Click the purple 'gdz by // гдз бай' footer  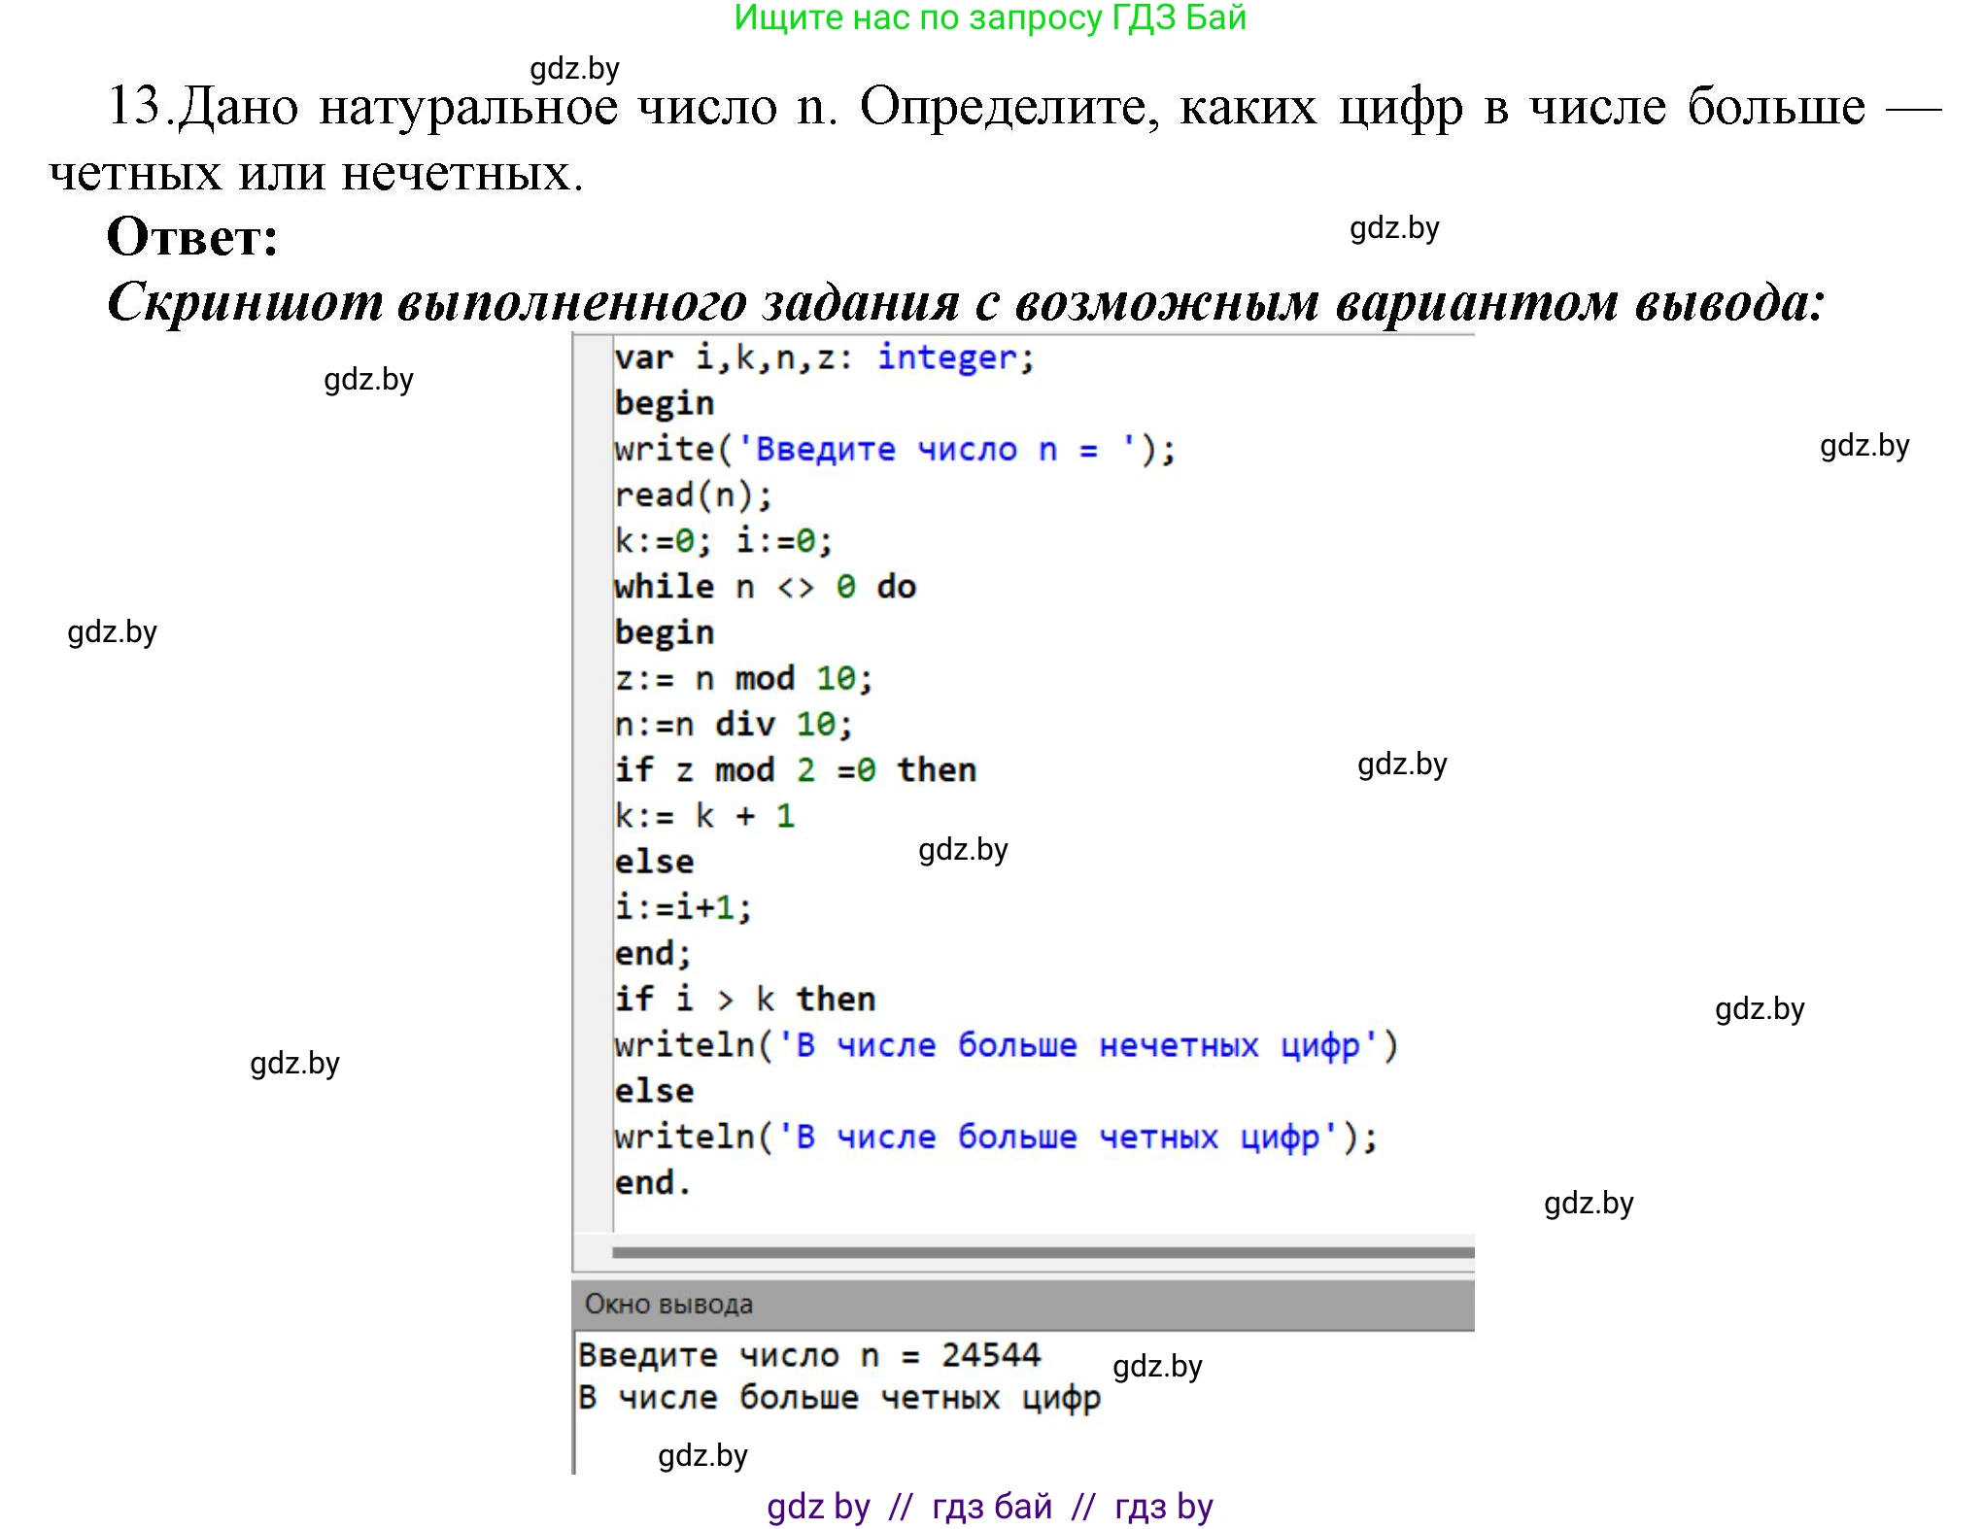(x=990, y=1507)
